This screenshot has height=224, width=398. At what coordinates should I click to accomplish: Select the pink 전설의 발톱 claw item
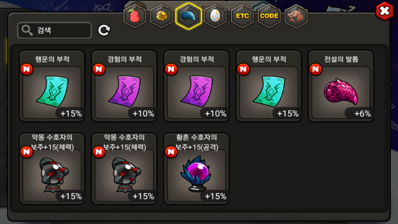point(341,86)
